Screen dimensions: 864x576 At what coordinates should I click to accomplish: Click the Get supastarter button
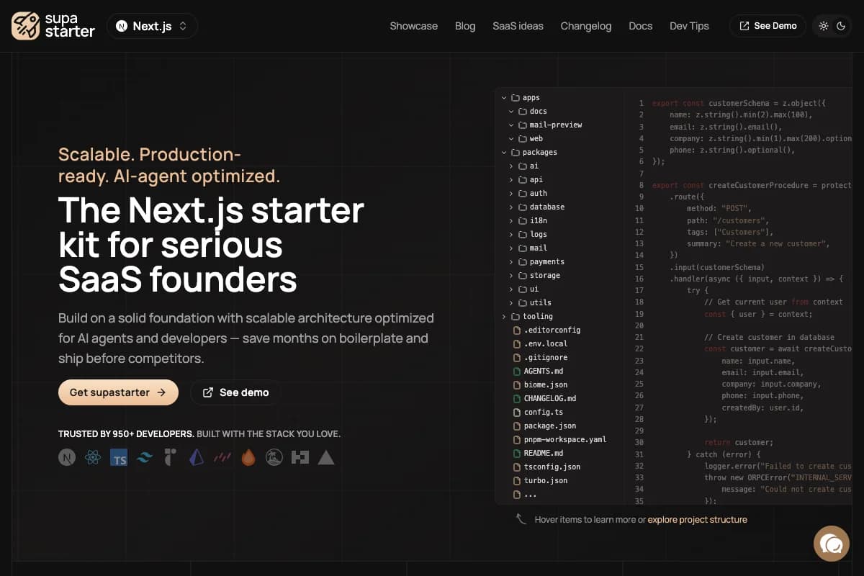(x=118, y=392)
